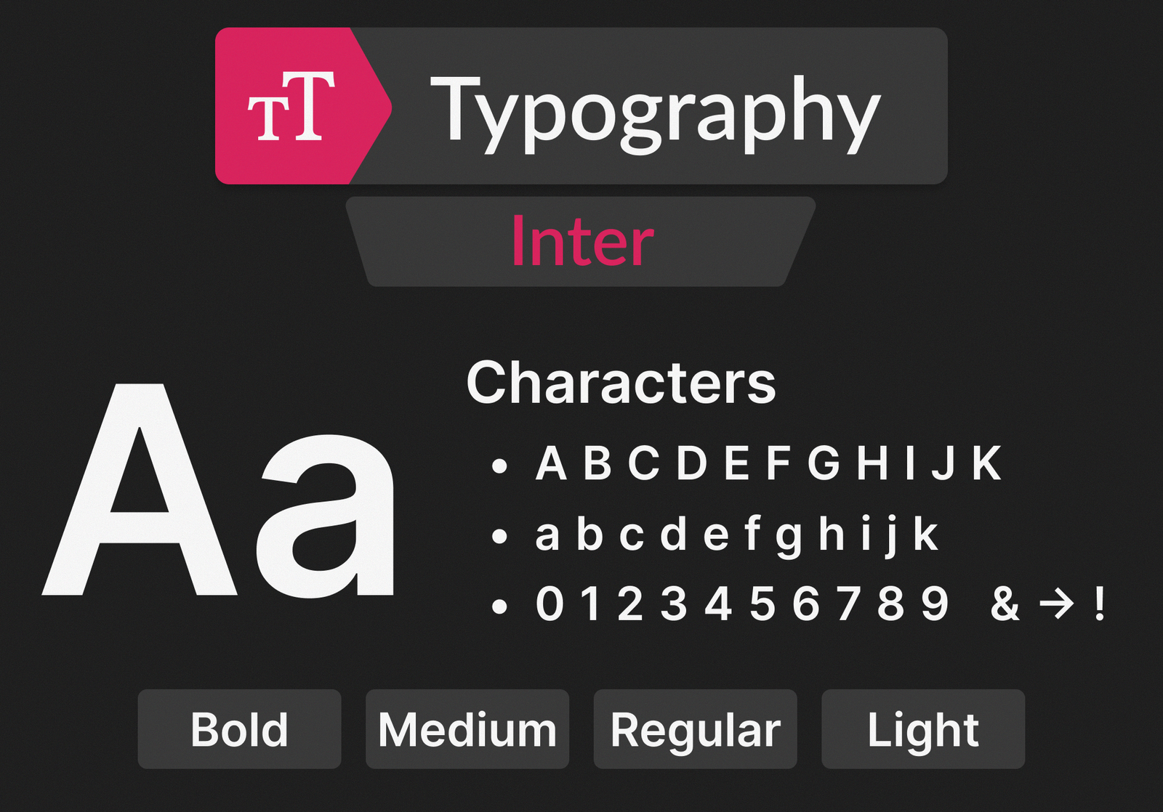Screen dimensions: 1163x812
Task: Click the bullet before the lowercase letters
Action: 499,537
